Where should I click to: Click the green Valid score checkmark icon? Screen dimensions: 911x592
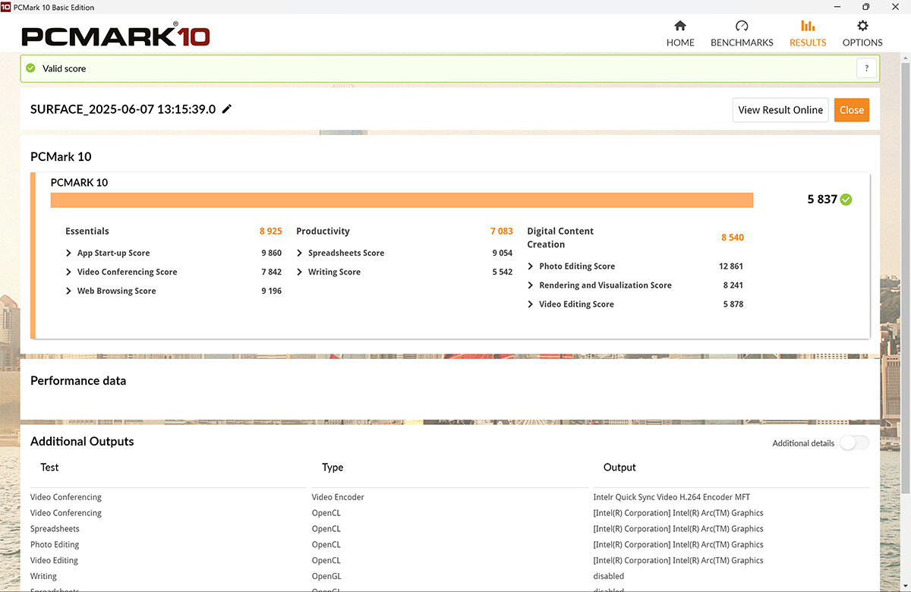pyautogui.click(x=30, y=68)
